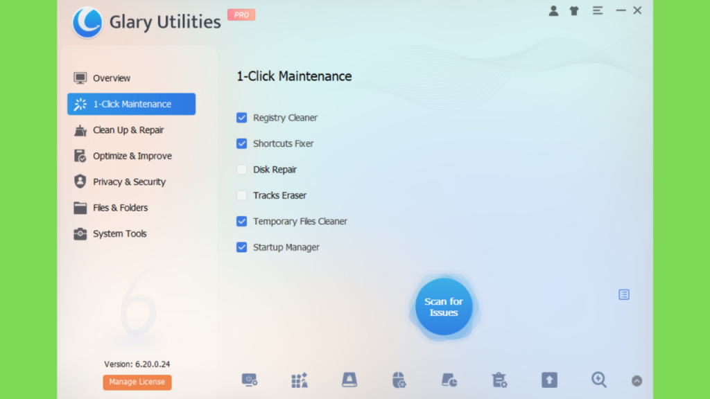
Task: Enable the Tracks Eraser checkbox
Action: 242,195
